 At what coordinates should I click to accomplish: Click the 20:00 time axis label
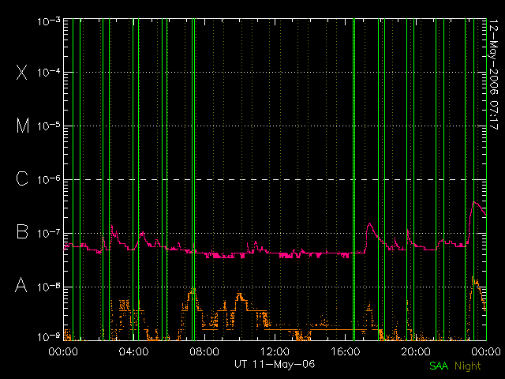point(416,351)
